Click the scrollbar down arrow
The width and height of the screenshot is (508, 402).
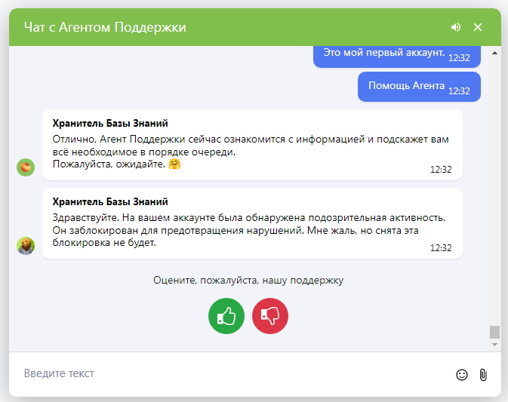(x=494, y=345)
